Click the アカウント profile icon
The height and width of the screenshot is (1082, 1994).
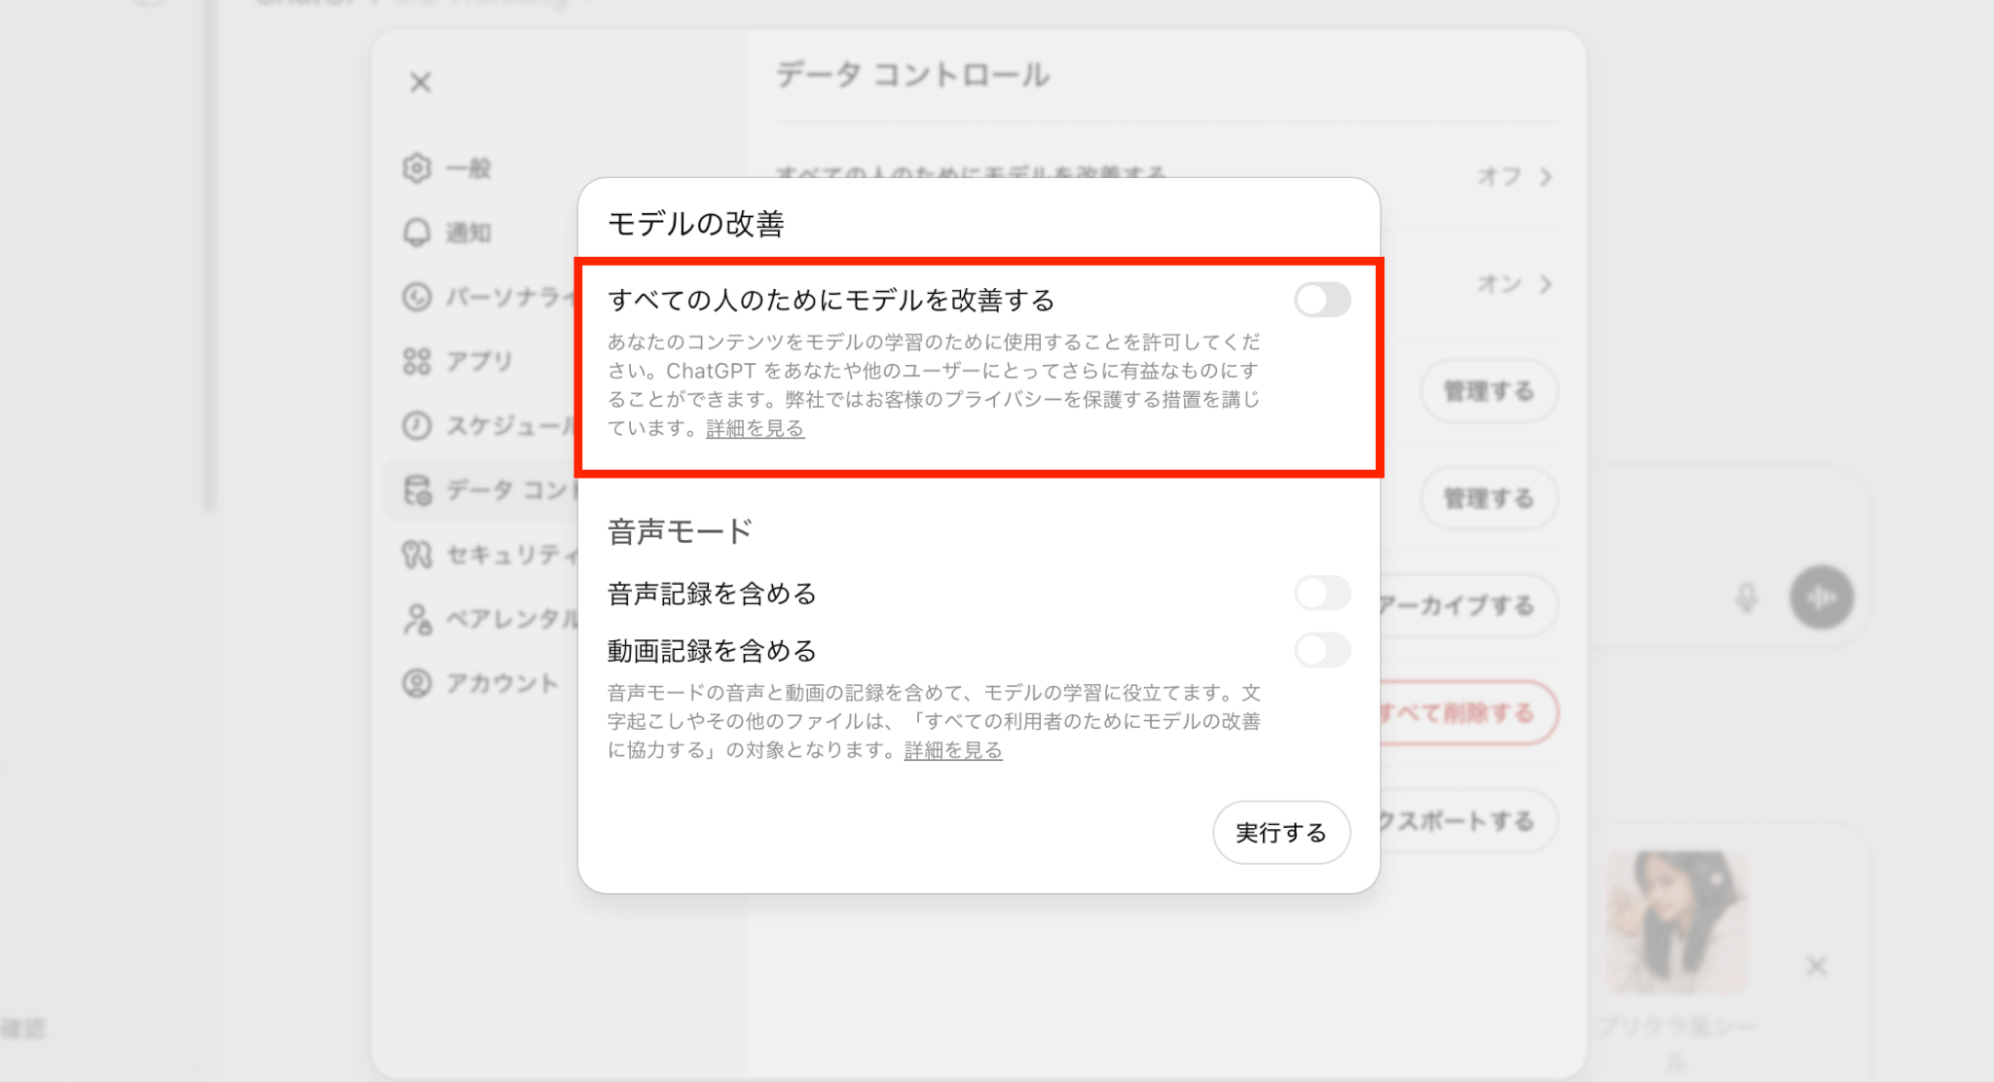417,683
